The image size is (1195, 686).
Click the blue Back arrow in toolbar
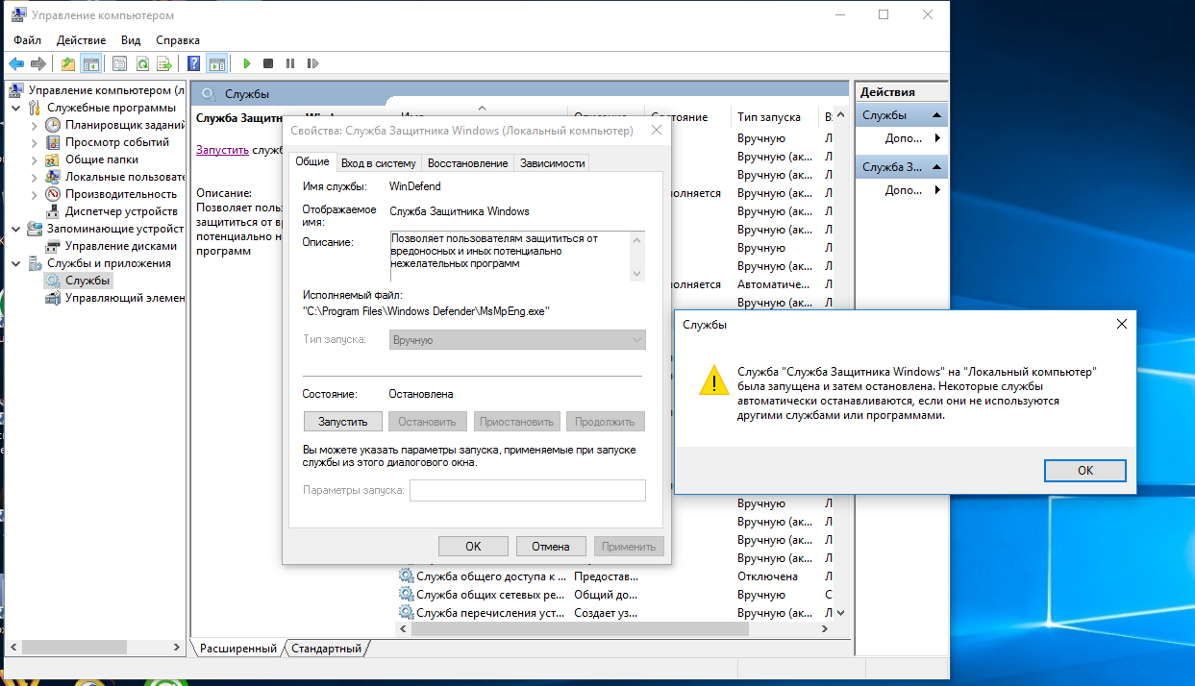point(16,63)
